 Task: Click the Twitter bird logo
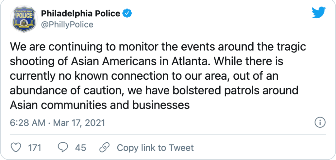[319, 13]
